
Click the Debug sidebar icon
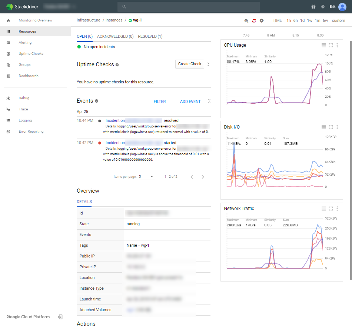point(8,98)
